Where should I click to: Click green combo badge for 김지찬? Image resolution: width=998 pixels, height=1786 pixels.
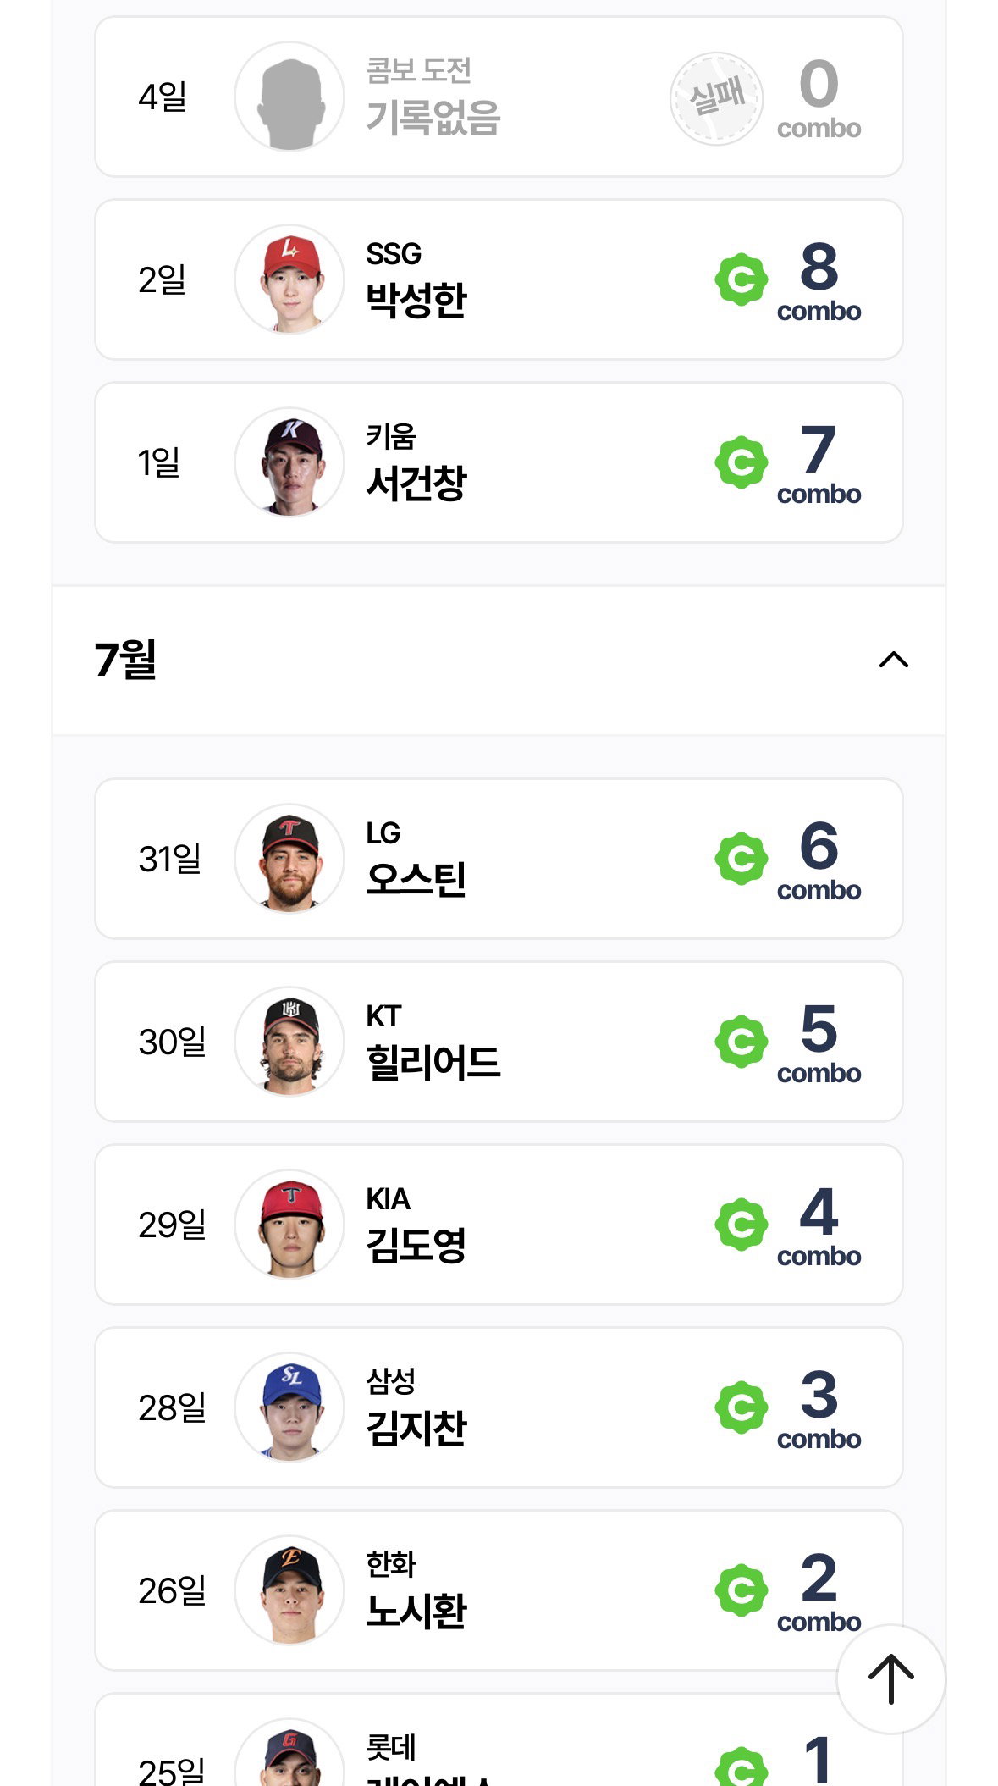click(x=742, y=1407)
